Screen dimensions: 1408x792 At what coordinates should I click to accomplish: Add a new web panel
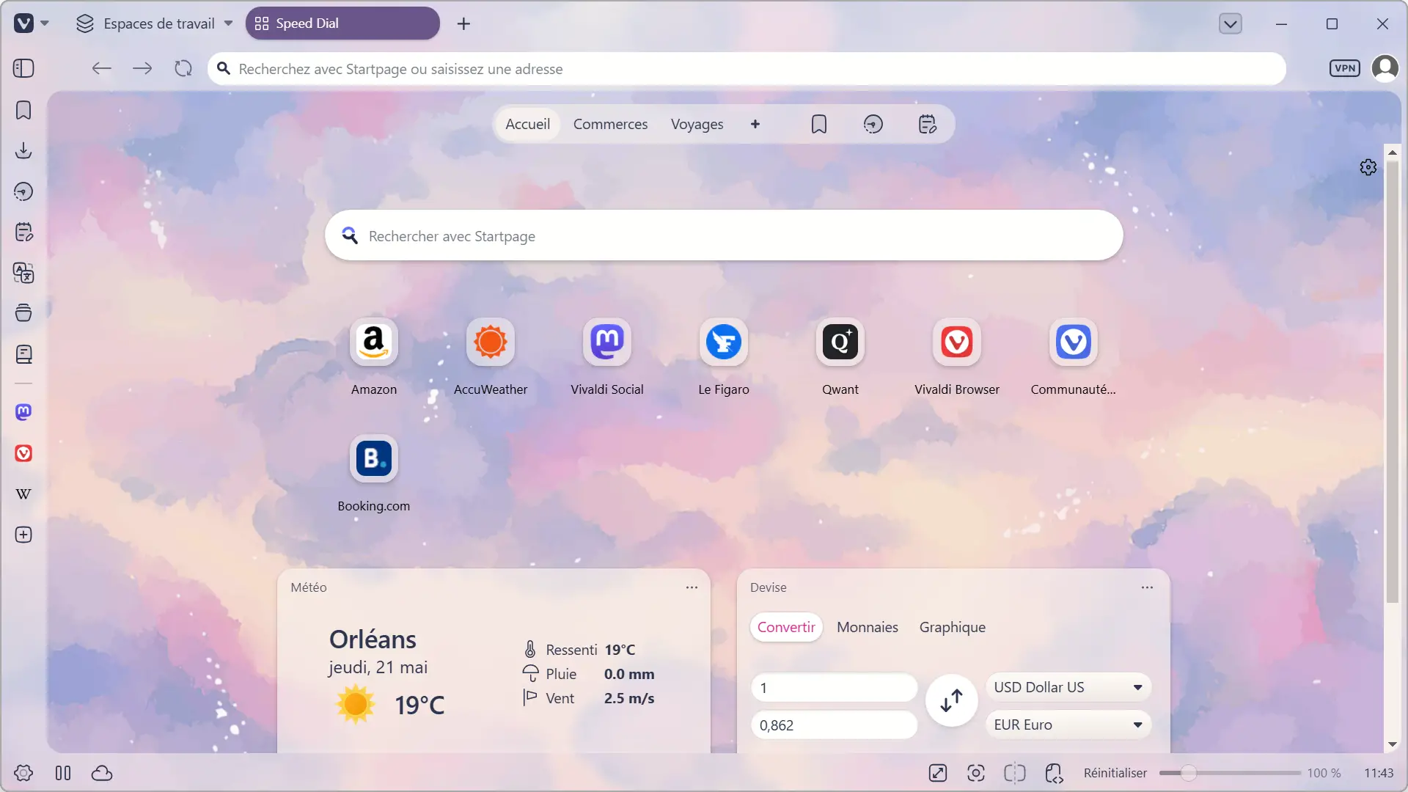[23, 535]
